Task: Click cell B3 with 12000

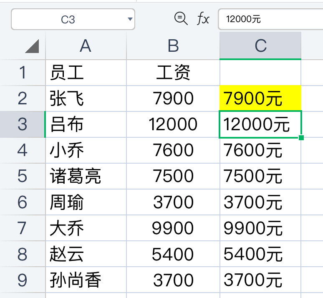Action: coord(173,124)
